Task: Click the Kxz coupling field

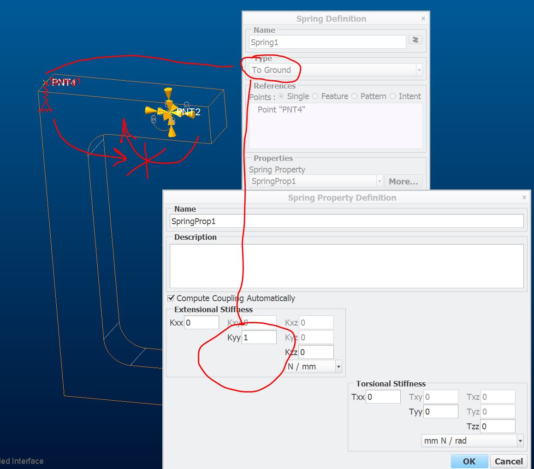Action: tap(316, 322)
